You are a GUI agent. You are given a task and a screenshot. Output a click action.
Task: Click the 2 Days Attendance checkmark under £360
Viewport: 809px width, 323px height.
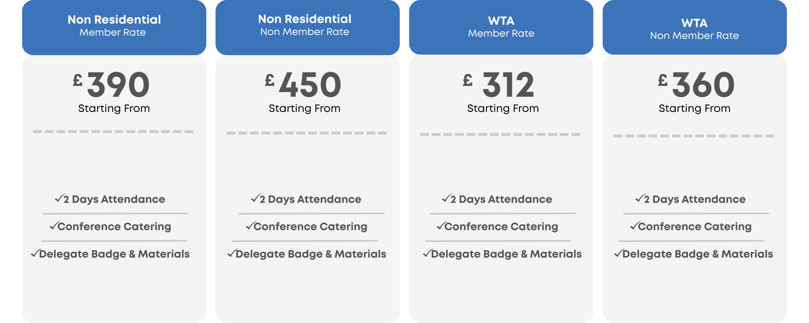tap(640, 198)
